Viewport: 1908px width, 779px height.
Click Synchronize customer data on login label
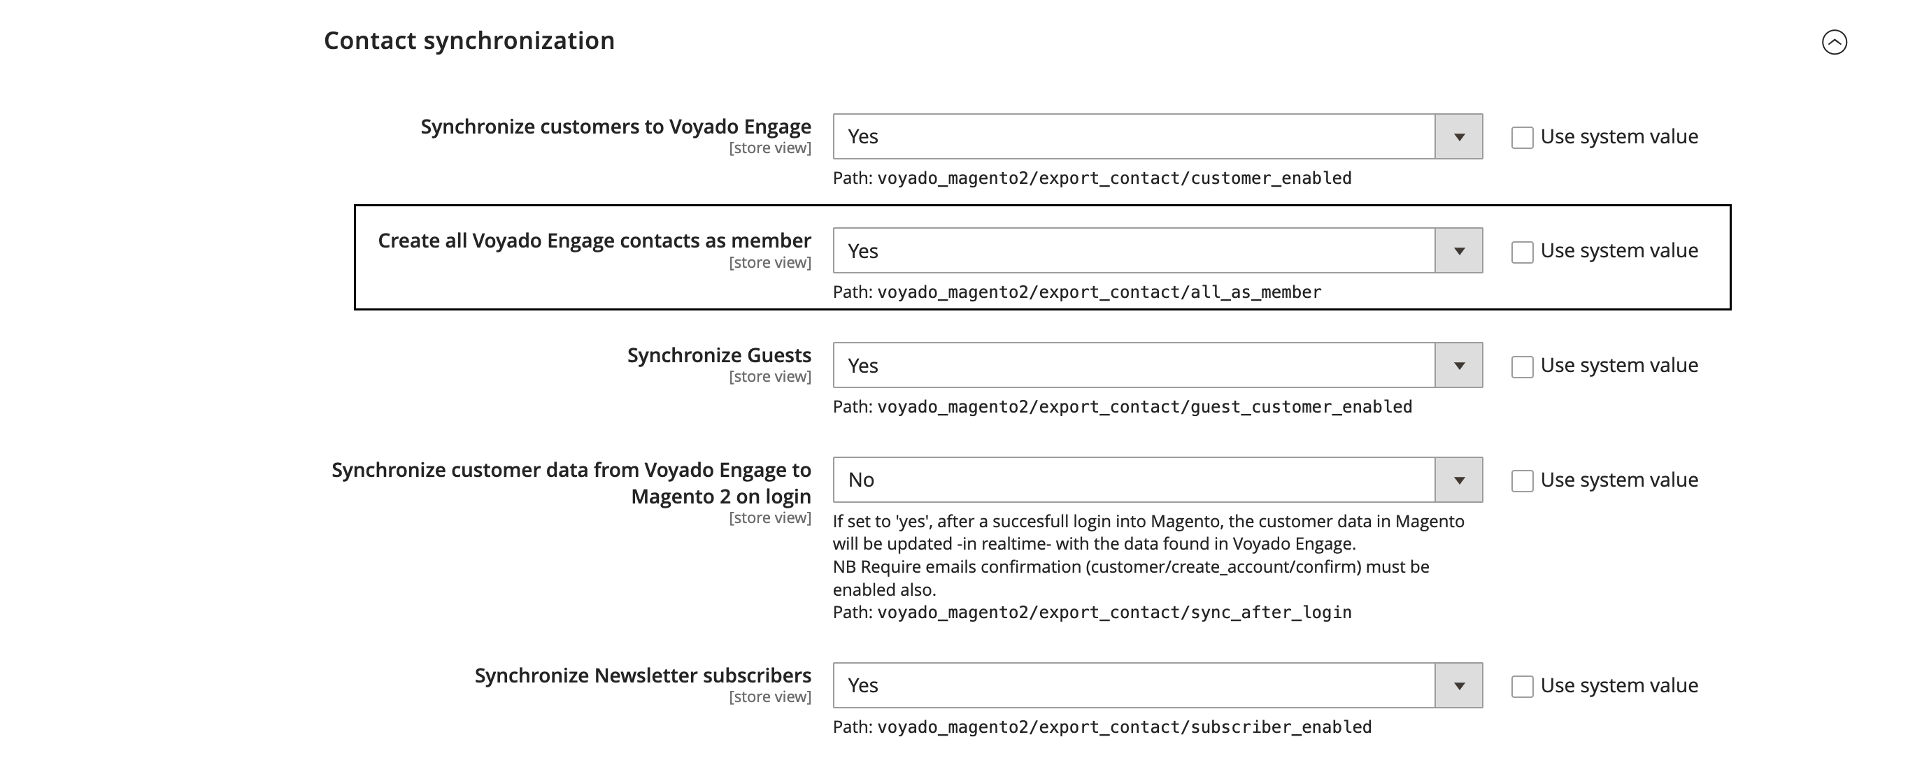point(571,483)
